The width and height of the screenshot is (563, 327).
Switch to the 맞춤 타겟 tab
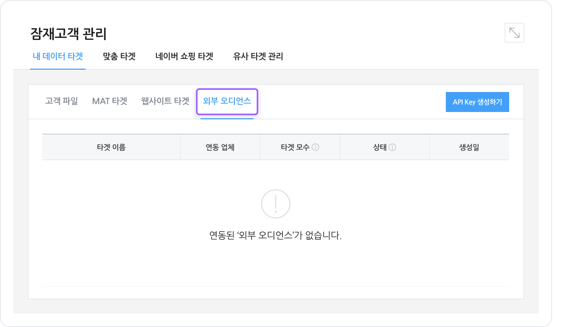coord(119,57)
